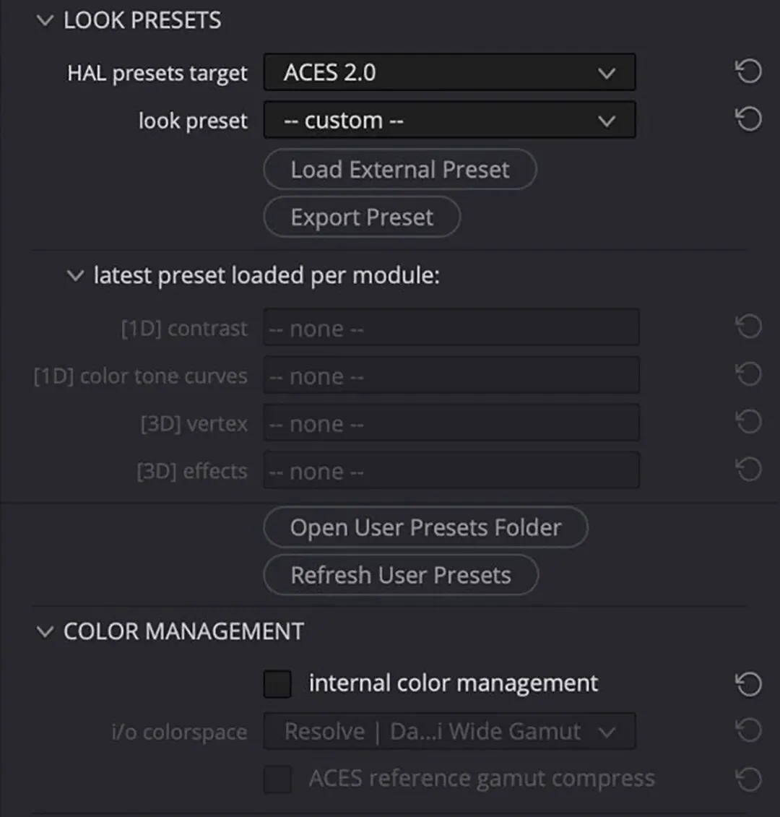This screenshot has width=780, height=817.
Task: Reset the [3D] effects preset field
Action: [x=748, y=470]
